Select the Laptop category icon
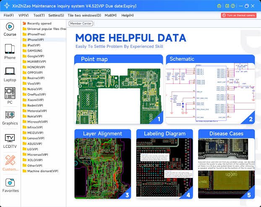The image size is (261, 207). pyautogui.click(x=10, y=73)
